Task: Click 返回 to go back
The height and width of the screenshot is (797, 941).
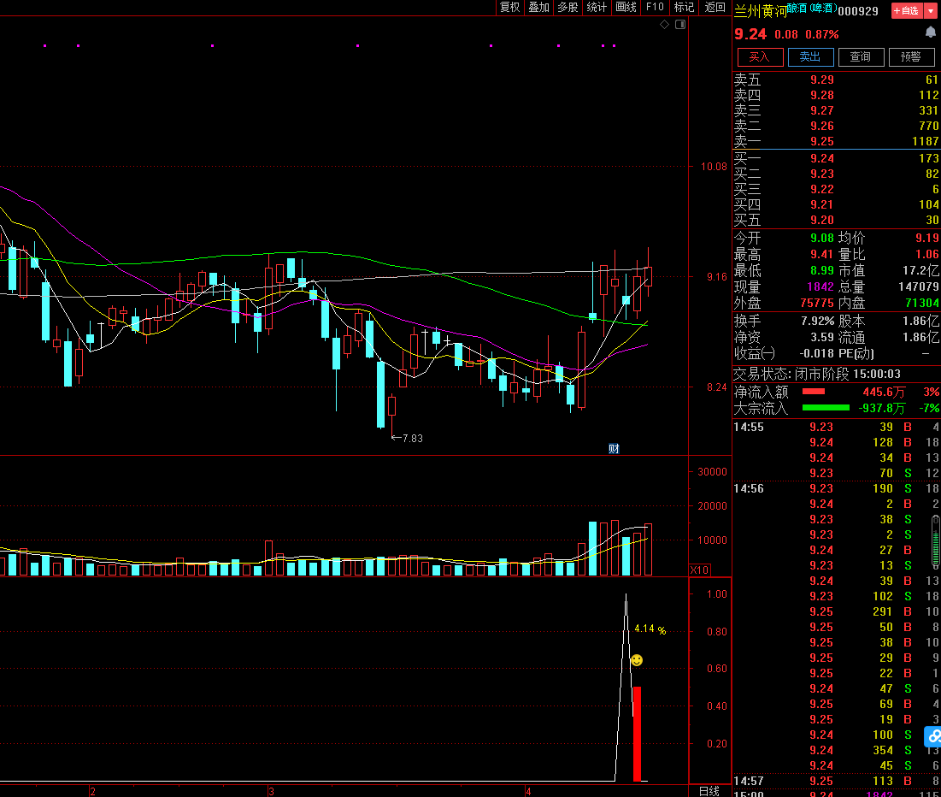Action: pos(715,7)
